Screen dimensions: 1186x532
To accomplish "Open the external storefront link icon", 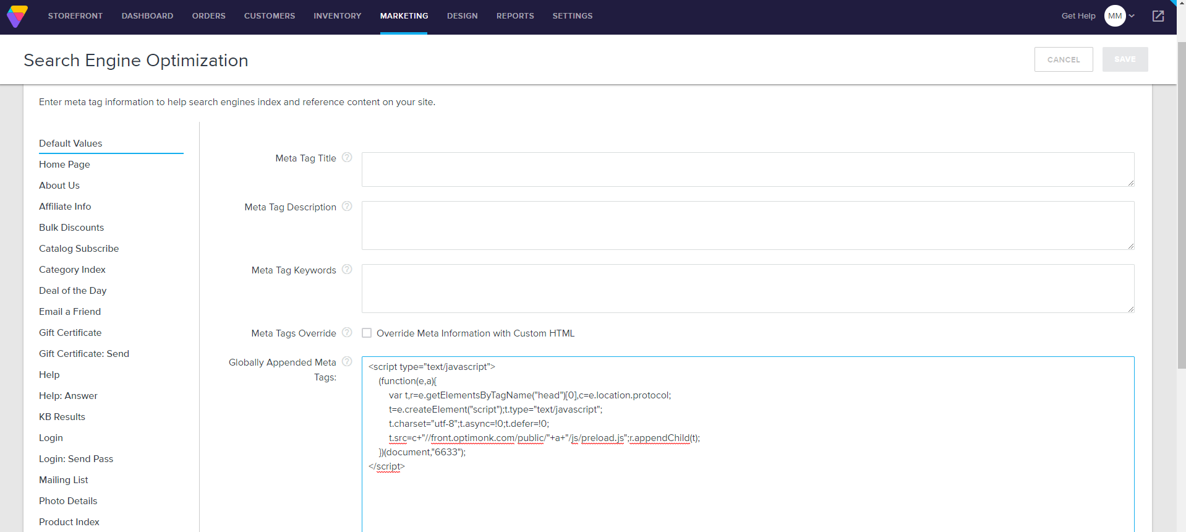I will click(1158, 16).
